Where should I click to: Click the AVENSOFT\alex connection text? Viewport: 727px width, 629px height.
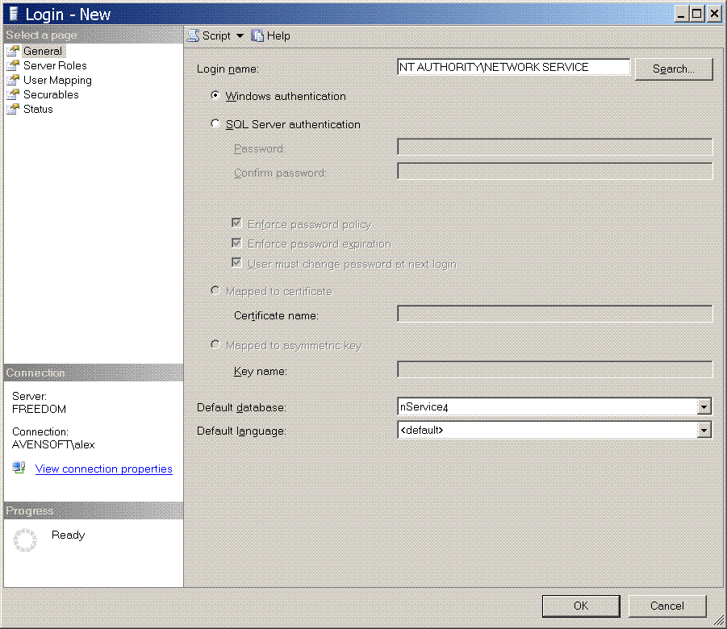[53, 444]
